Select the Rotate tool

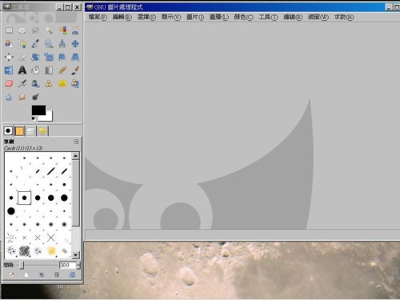point(35,57)
